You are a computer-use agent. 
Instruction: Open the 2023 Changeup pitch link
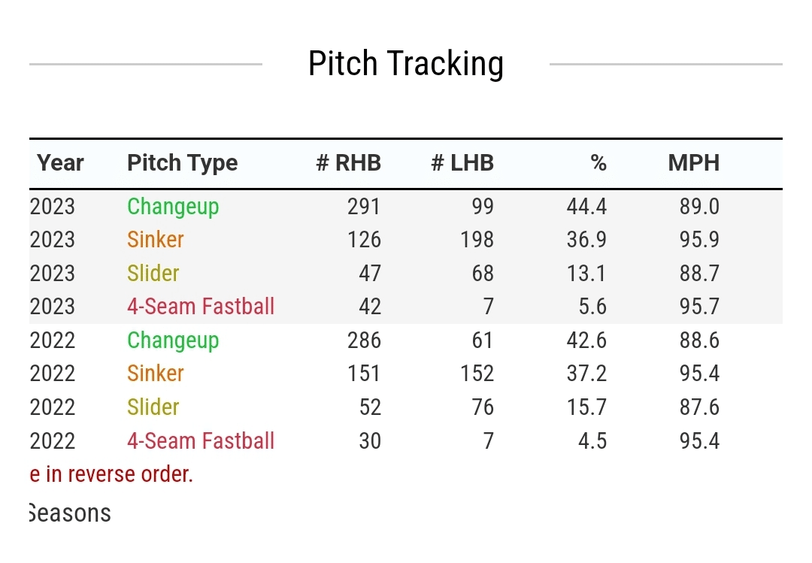[x=173, y=207]
